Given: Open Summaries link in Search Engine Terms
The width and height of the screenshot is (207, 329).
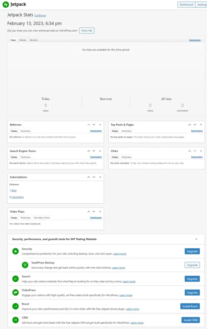Looking at the screenshot, I should [96, 157].
